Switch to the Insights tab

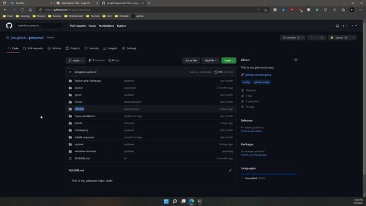(110, 48)
